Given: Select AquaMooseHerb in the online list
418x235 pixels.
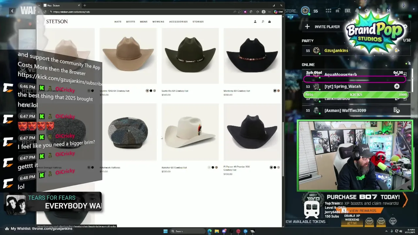Looking at the screenshot, I should (x=340, y=74).
